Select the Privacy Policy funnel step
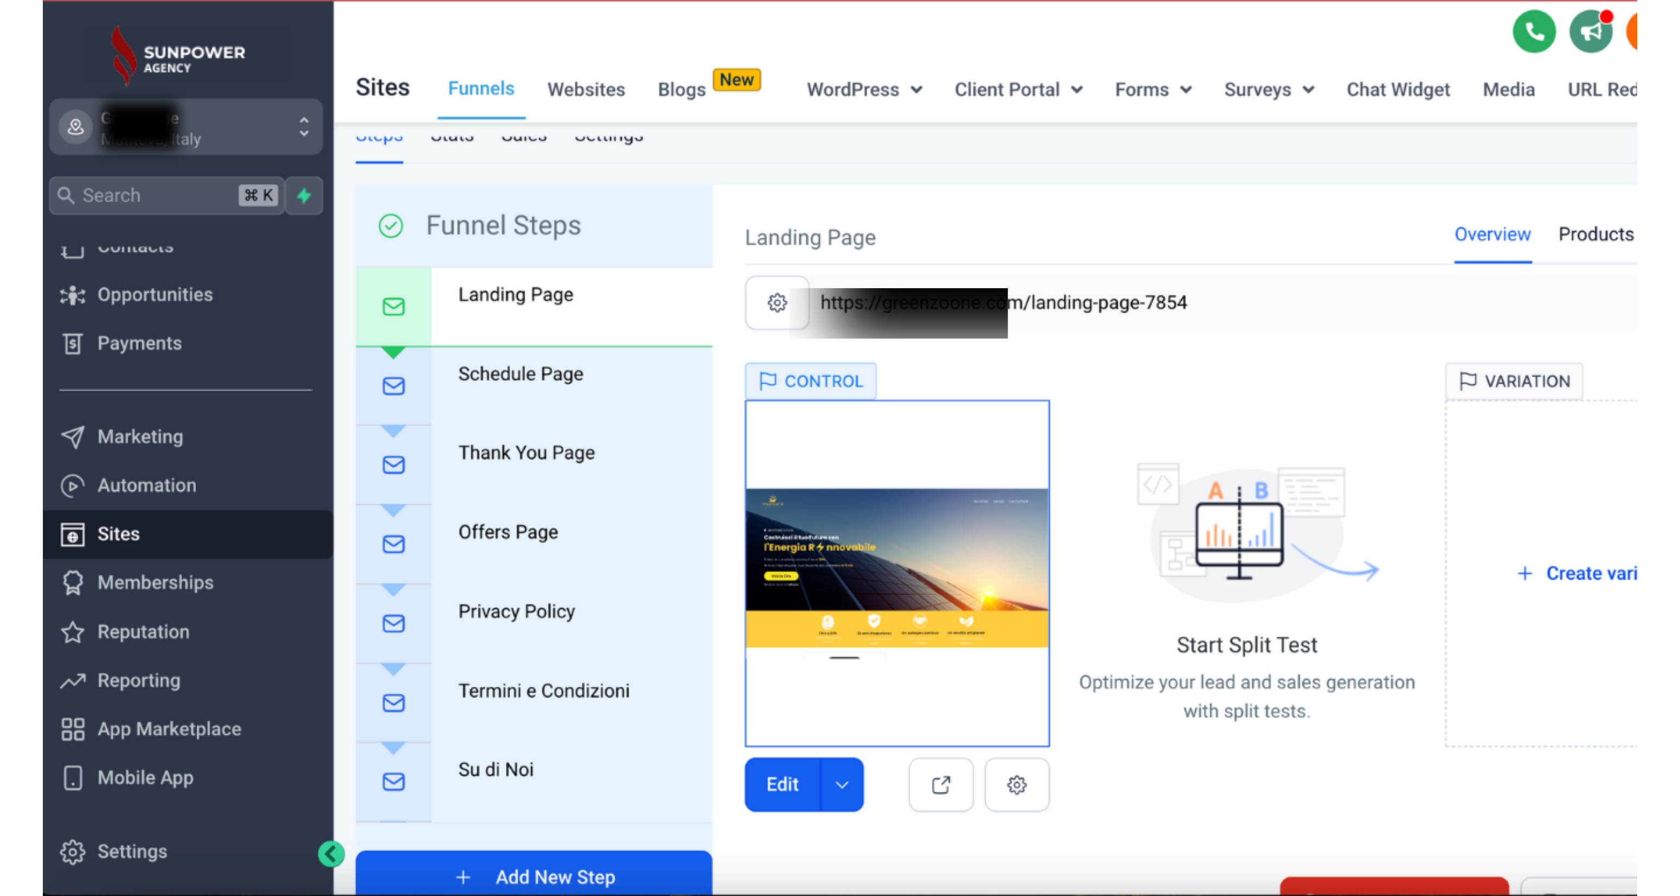Viewport: 1680px width, 896px height. pos(533,624)
